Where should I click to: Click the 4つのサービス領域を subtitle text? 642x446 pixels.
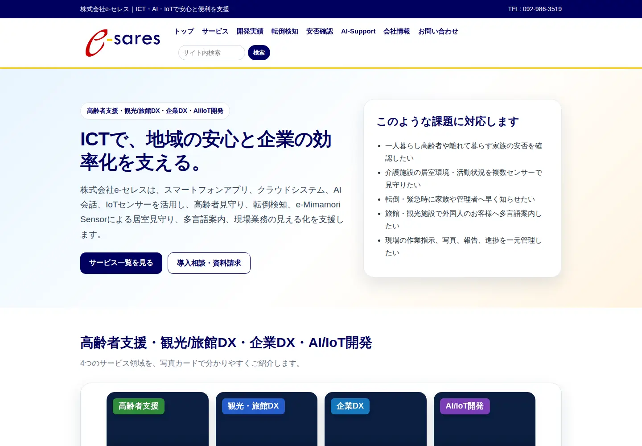point(192,363)
